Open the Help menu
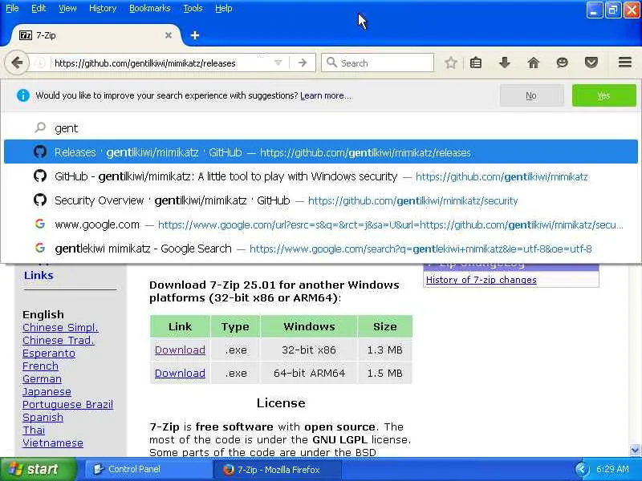Image resolution: width=642 pixels, height=481 pixels. click(224, 8)
